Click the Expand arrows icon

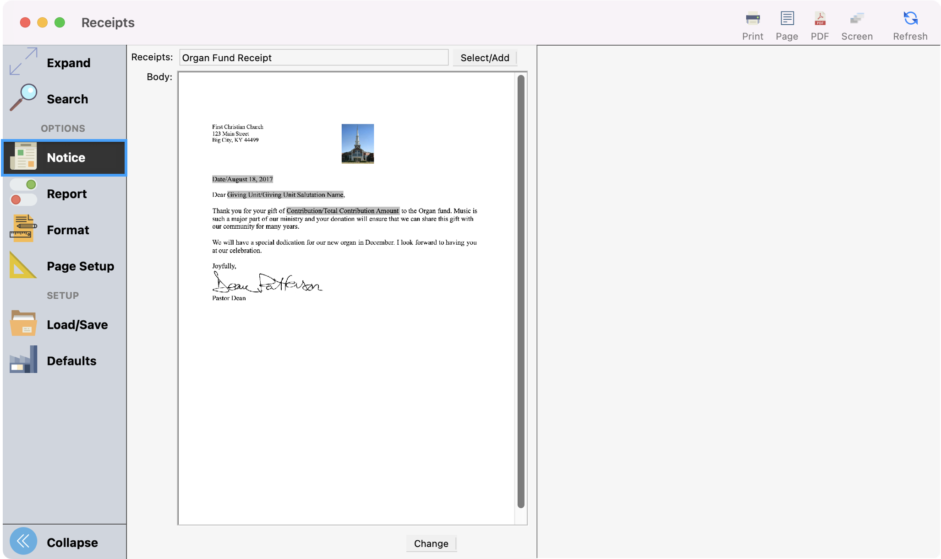tap(23, 62)
